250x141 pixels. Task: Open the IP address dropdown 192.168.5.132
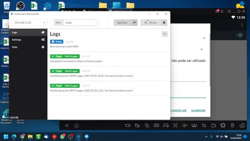click(30, 23)
